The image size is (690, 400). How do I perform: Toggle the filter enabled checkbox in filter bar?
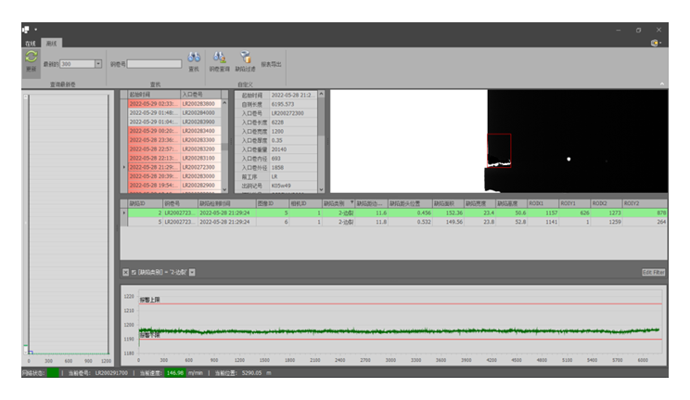[x=134, y=273]
